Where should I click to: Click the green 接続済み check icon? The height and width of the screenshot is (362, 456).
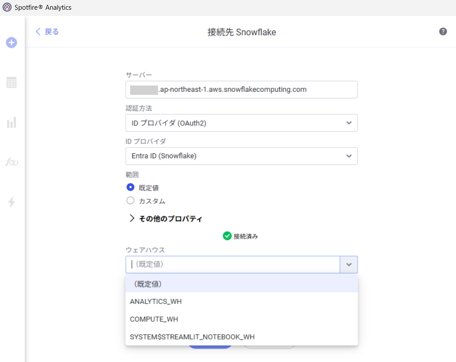point(227,236)
